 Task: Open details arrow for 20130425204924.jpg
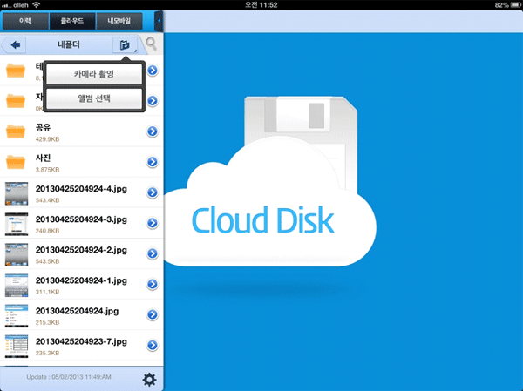[x=153, y=314]
